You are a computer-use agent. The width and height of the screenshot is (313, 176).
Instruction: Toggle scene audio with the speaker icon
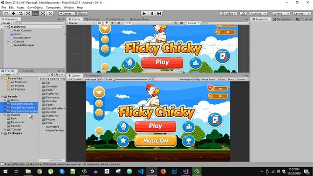(x=112, y=23)
